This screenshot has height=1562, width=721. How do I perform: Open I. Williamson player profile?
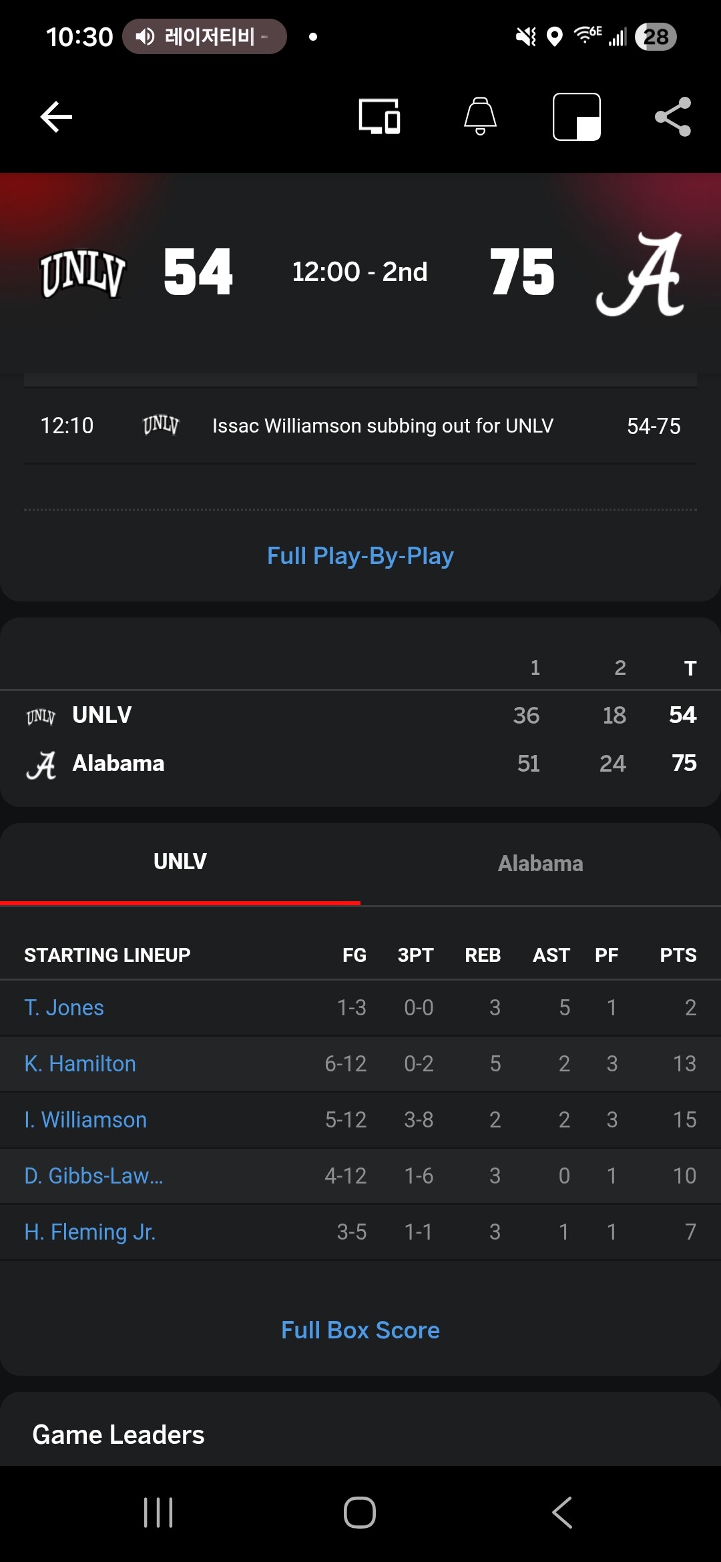85,1120
